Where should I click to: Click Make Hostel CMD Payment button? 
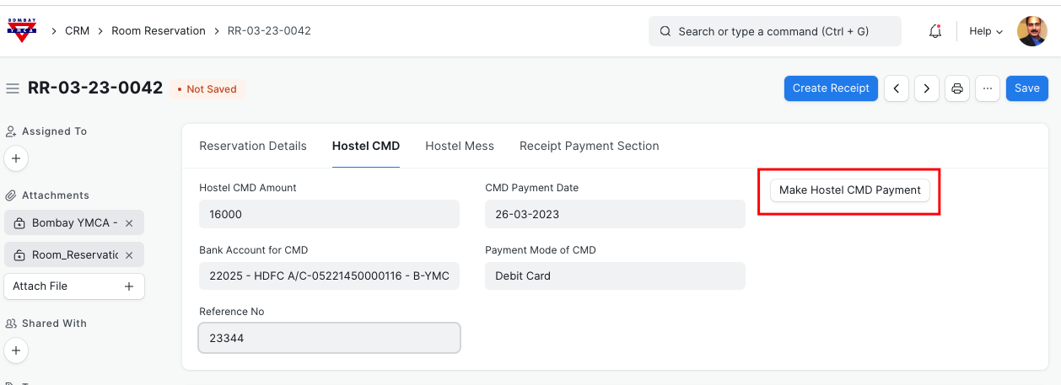(x=849, y=190)
